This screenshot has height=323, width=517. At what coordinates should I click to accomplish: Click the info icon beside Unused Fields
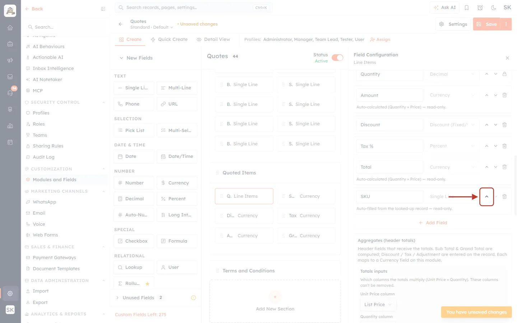tap(194, 298)
